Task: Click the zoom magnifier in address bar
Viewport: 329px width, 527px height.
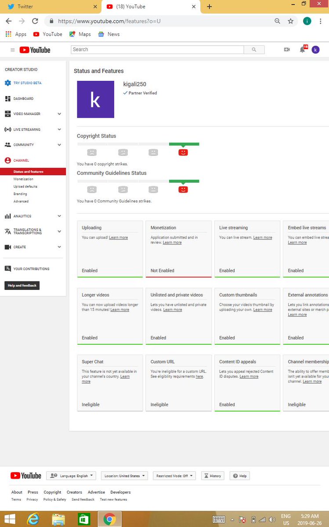Action: point(277,21)
